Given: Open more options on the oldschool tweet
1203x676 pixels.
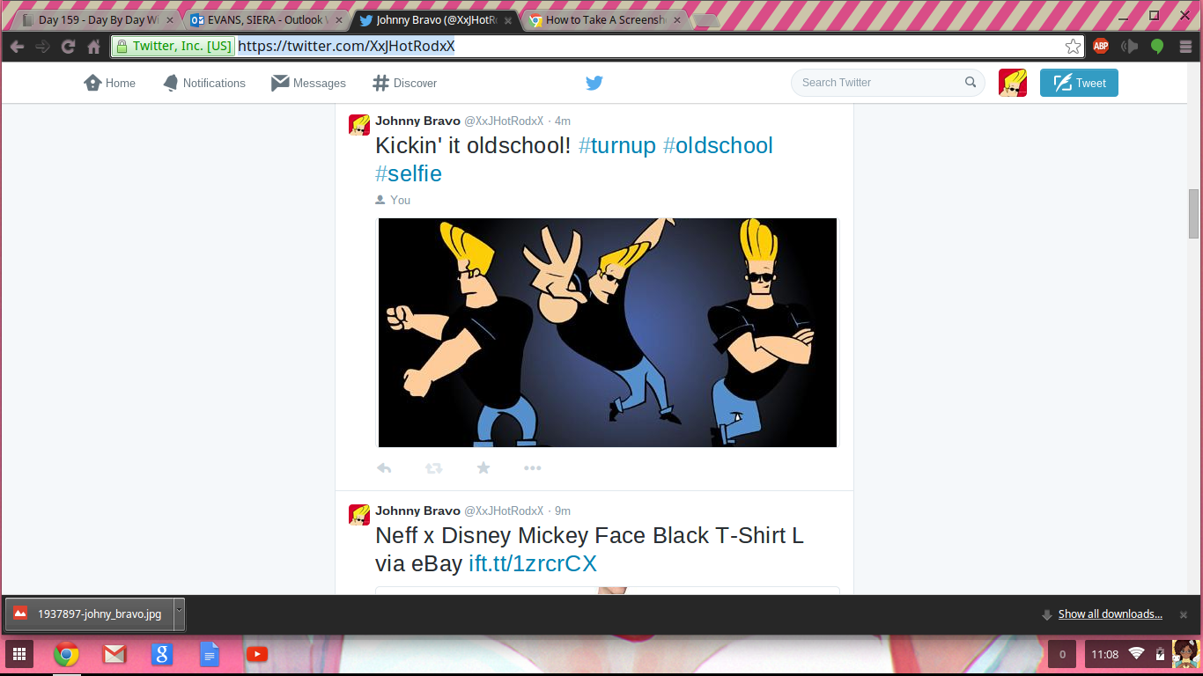Looking at the screenshot, I should click(533, 468).
